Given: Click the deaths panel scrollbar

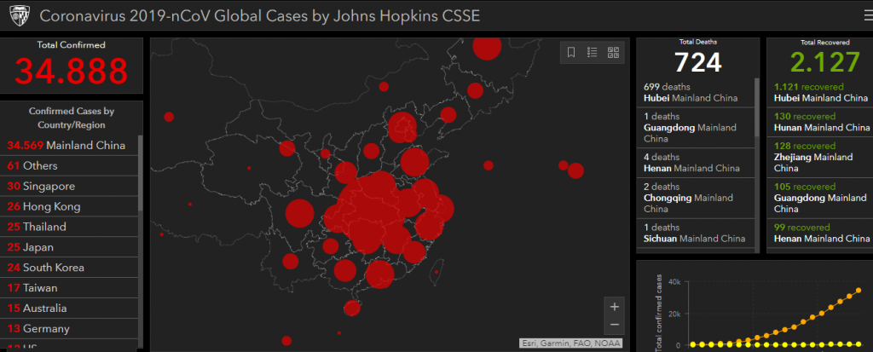Looking at the screenshot, I should pyautogui.click(x=757, y=107).
